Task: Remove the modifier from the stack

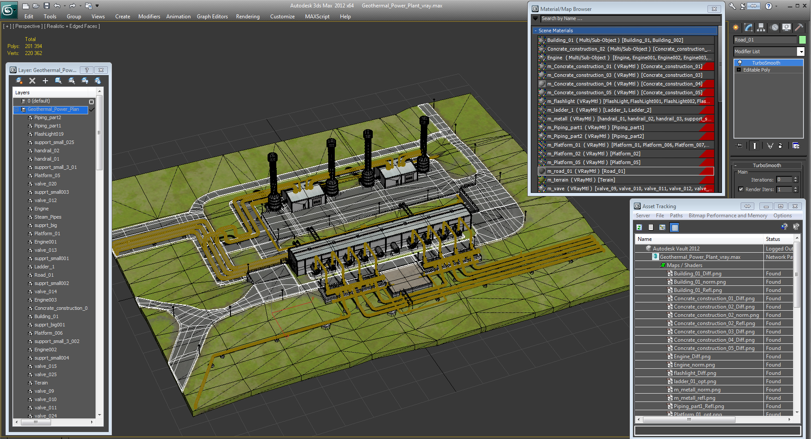Action: 780,146
